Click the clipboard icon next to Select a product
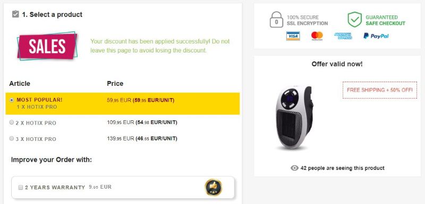This screenshot has width=425, height=204. coord(15,14)
